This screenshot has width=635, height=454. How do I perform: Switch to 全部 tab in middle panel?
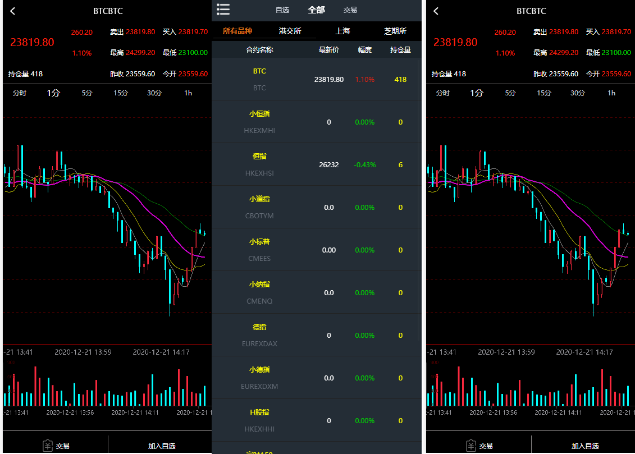coord(316,10)
